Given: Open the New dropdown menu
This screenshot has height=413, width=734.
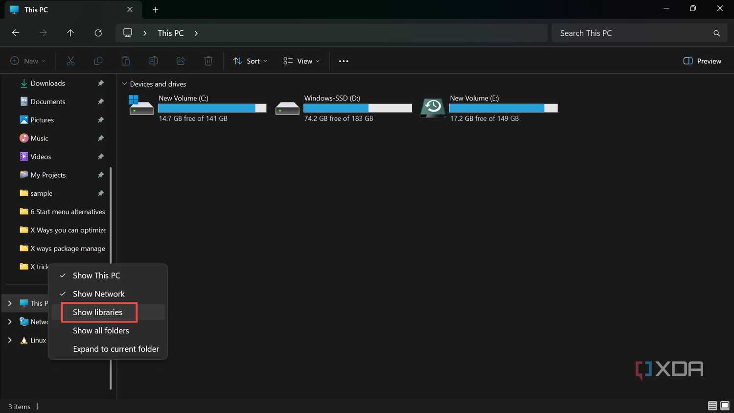Looking at the screenshot, I should pos(28,61).
